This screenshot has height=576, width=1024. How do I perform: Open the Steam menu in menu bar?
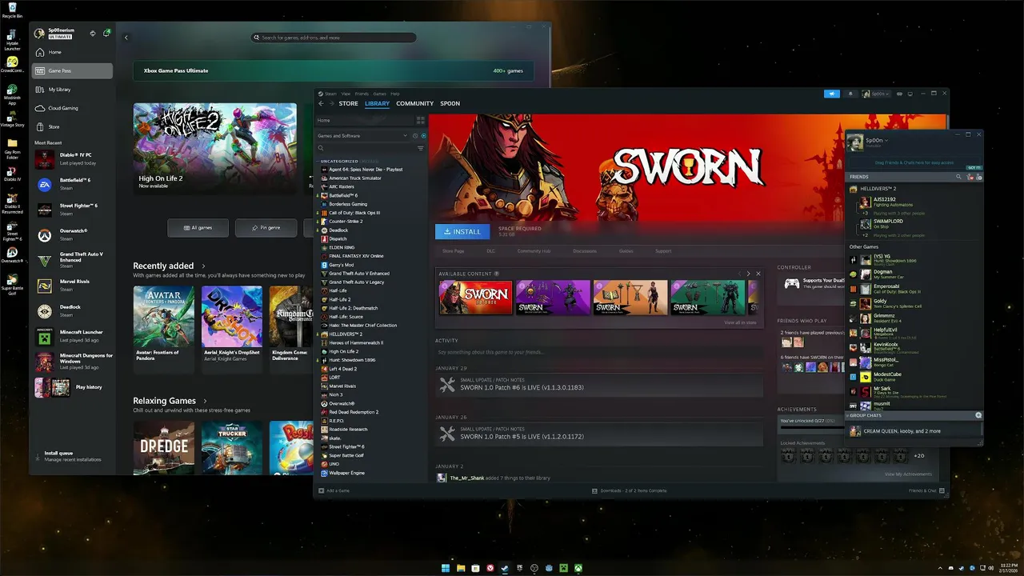(x=330, y=94)
